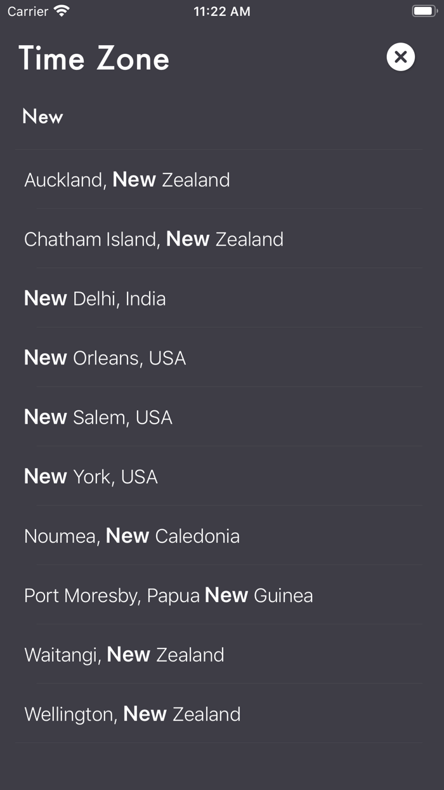Choose Chatham Island, New Zealand

point(153,239)
